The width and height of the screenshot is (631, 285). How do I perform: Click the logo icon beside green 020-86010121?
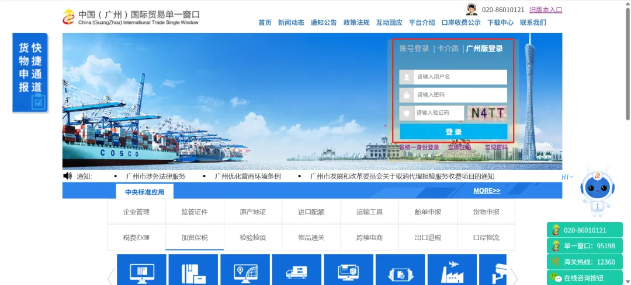556,230
